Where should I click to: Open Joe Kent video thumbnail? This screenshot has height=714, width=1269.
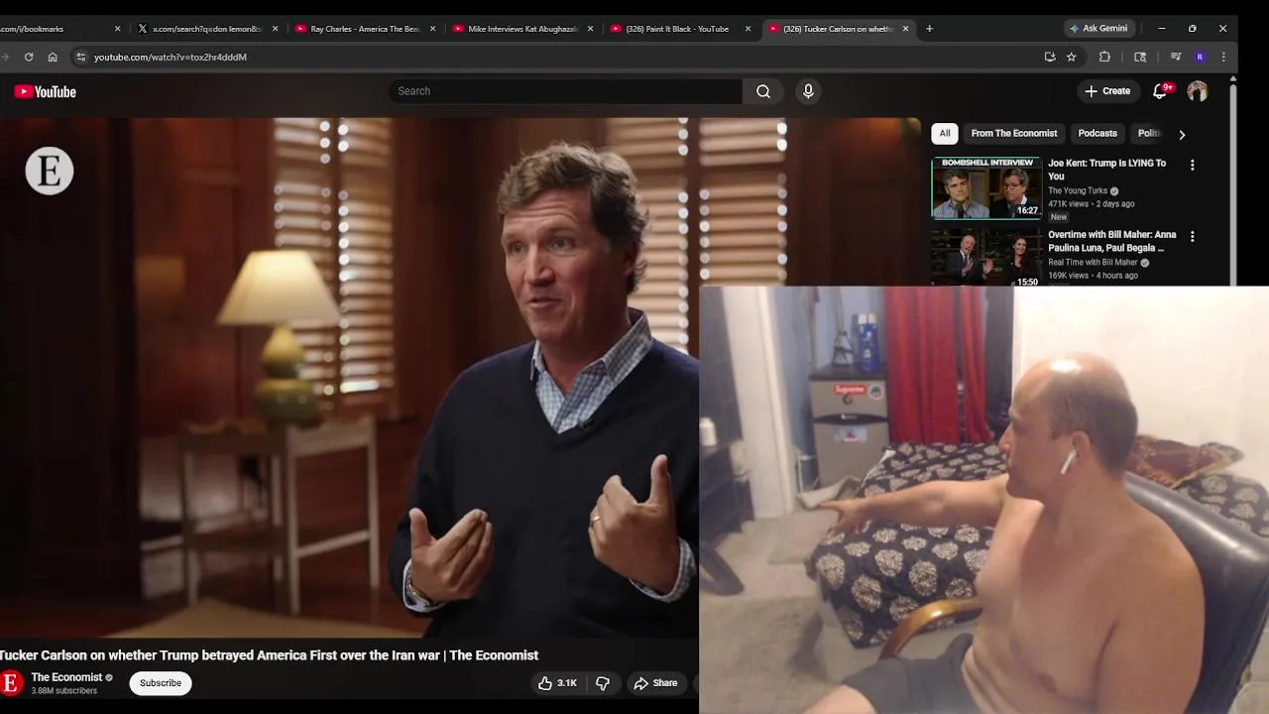(x=986, y=187)
